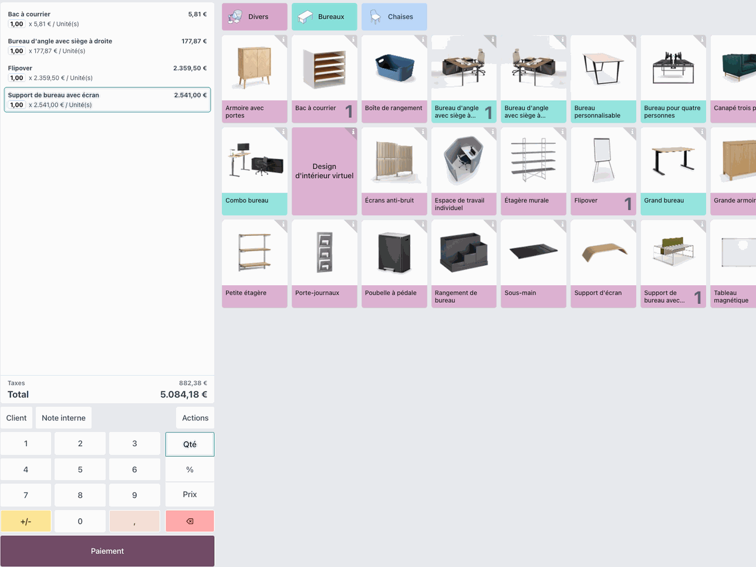The height and width of the screenshot is (567, 756).
Task: Select Bureau d'angle avec siège à droite line
Action: coord(107,46)
